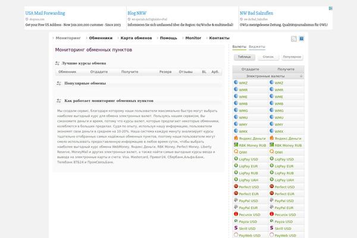Viewport: 357px width, 238px height.
Task: Select WMB in Получите column
Action: click(x=279, y=104)
